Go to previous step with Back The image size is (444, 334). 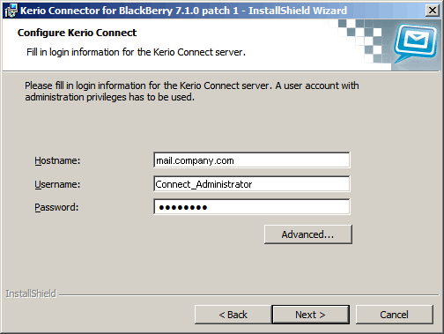[233, 315]
